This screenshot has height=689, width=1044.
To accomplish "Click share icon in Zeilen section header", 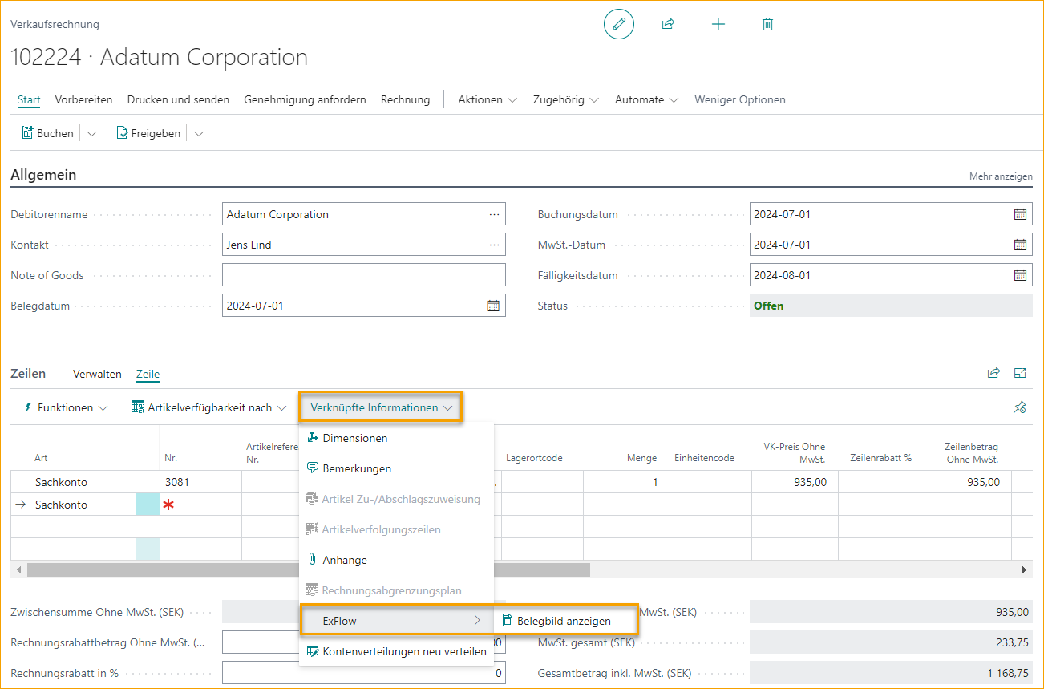I will 993,373.
